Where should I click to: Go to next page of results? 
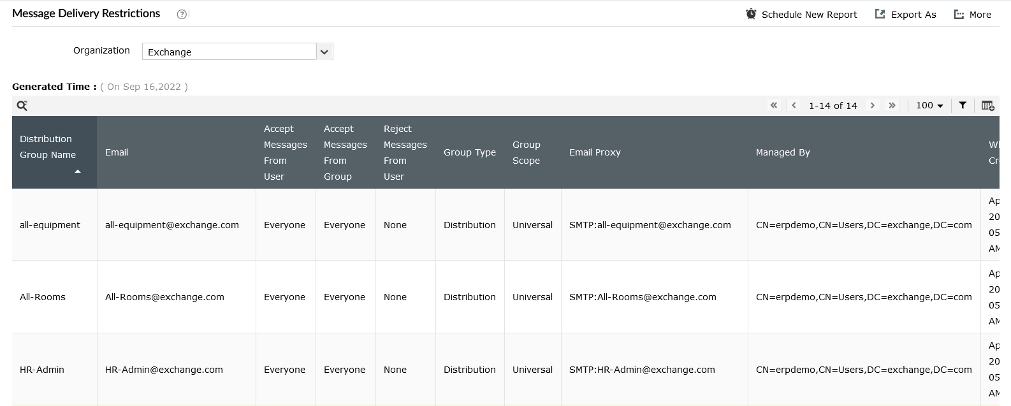click(x=873, y=106)
